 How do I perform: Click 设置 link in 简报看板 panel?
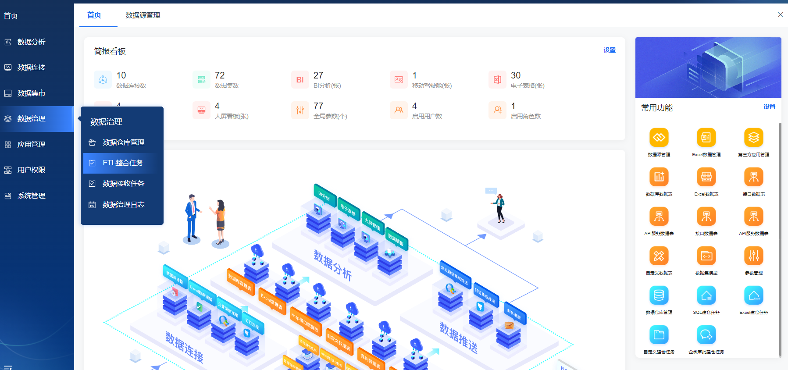[x=610, y=50]
